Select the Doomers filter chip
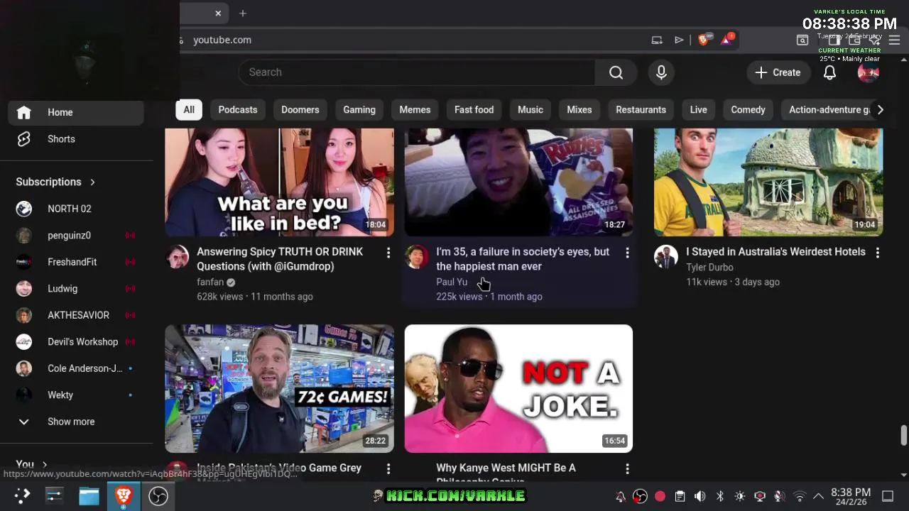 tap(300, 109)
